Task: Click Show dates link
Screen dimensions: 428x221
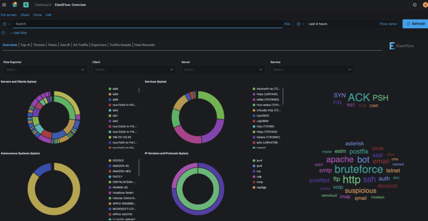Action: (x=388, y=24)
